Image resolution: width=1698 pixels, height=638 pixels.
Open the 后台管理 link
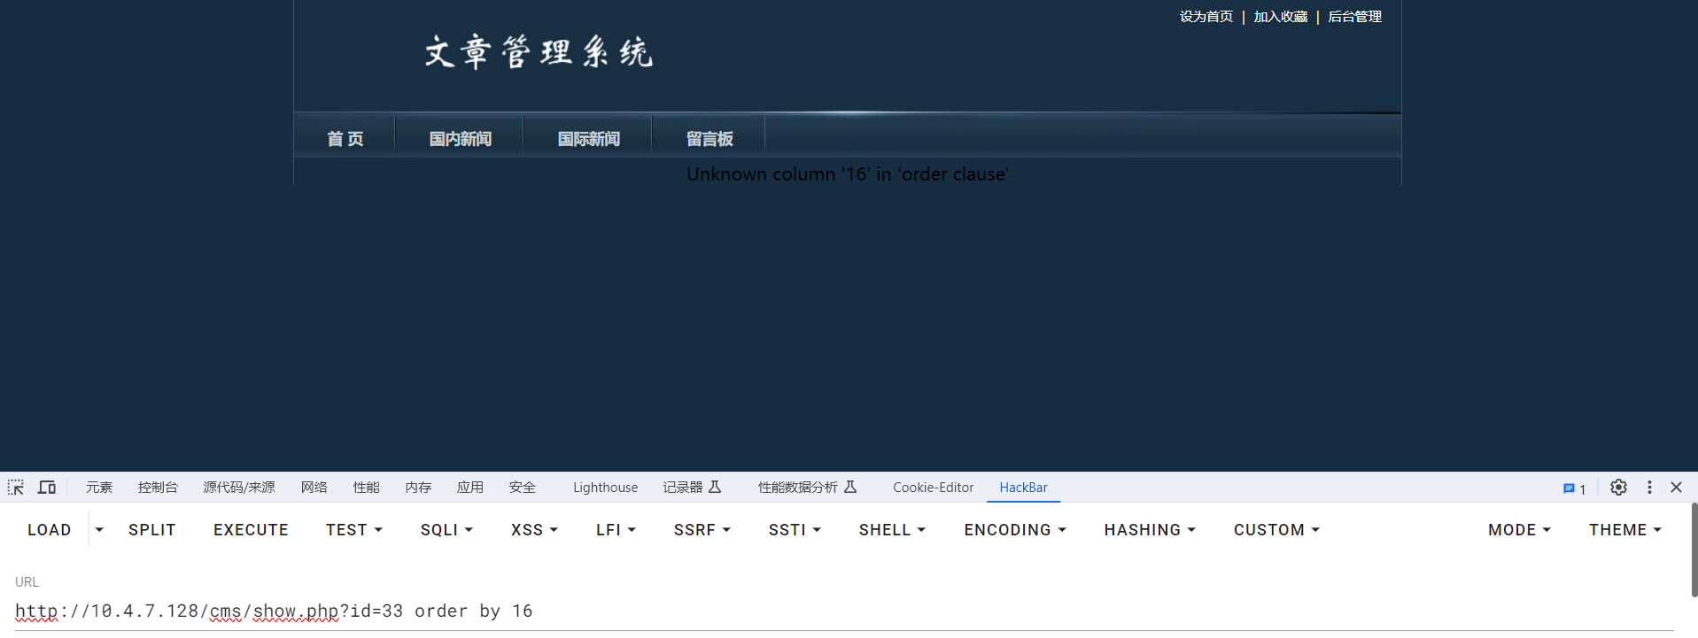click(1354, 17)
